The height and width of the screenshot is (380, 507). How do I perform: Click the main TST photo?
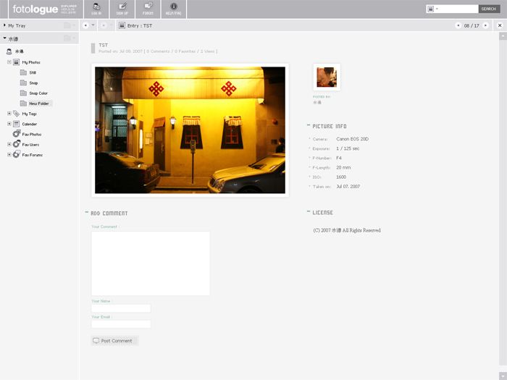tap(190, 130)
